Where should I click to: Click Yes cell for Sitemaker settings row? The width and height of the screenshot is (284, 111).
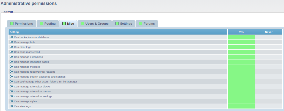[241, 96]
